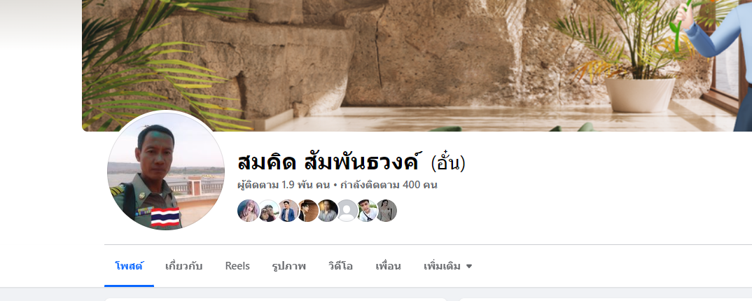Viewport: 752px width, 301px height.
Task: Select the โพสต์ tab
Action: pos(129,266)
